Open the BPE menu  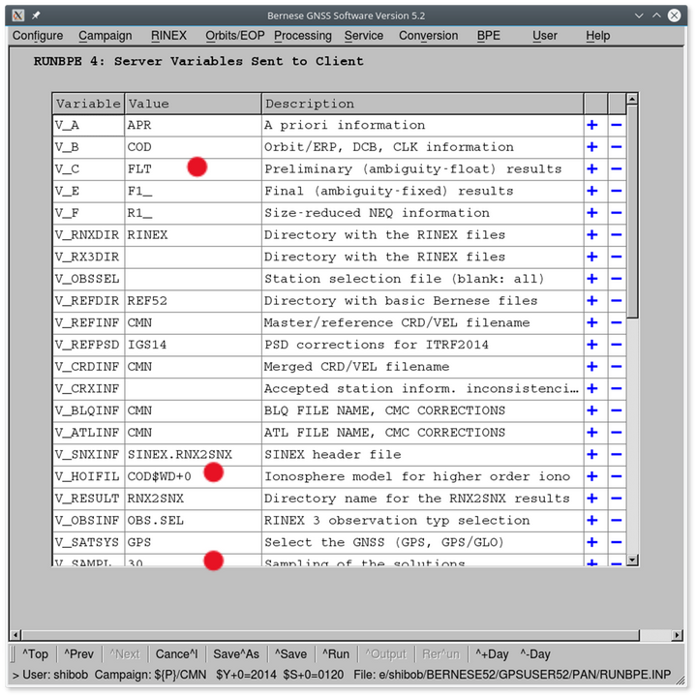489,36
